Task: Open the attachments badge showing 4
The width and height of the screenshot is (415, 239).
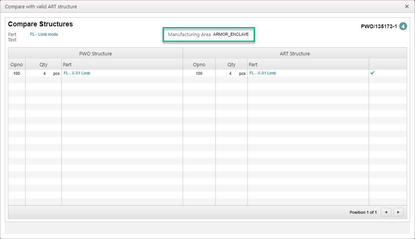Action: tap(403, 26)
